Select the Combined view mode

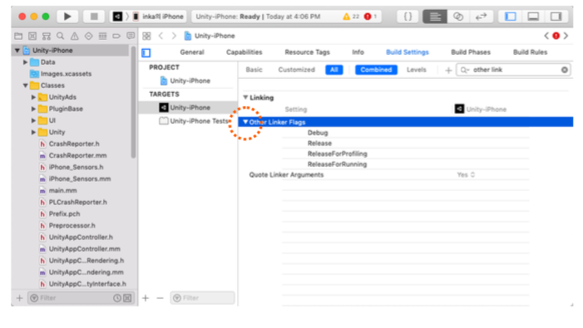[x=376, y=70]
